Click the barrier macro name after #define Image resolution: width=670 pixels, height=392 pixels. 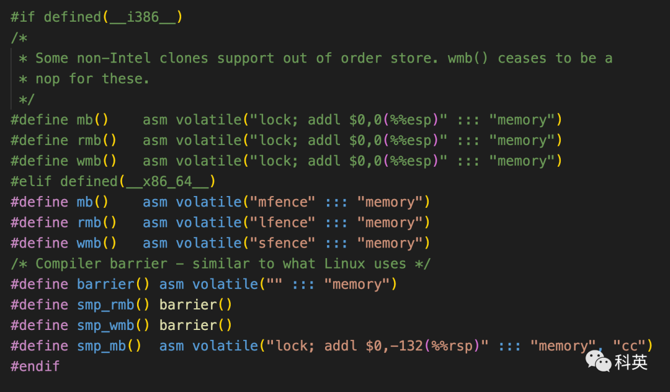click(x=105, y=284)
